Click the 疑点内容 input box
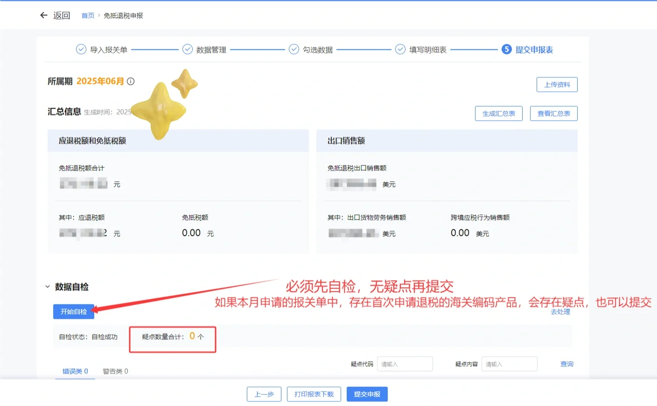 pos(509,364)
